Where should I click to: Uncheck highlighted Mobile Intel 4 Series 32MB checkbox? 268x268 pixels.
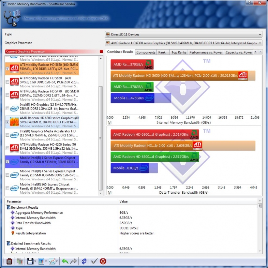[x=8, y=162]
